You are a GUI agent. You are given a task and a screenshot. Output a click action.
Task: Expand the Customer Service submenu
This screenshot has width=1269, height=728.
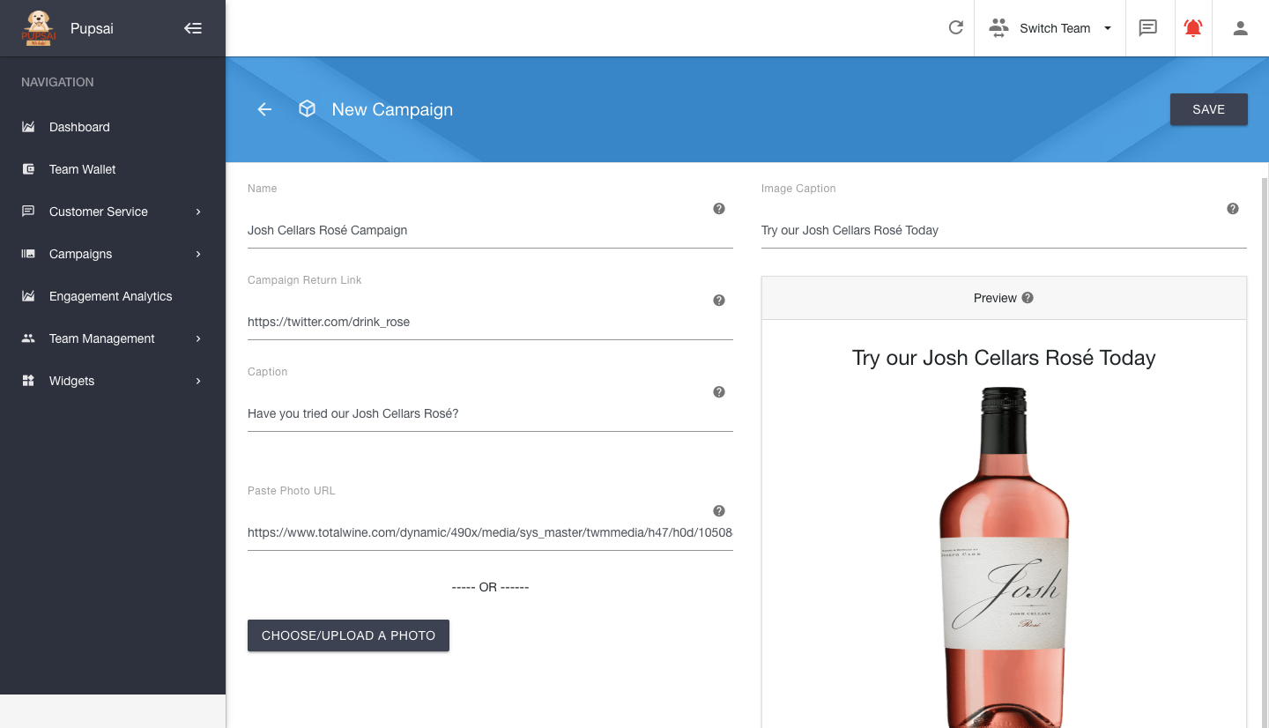(113, 212)
